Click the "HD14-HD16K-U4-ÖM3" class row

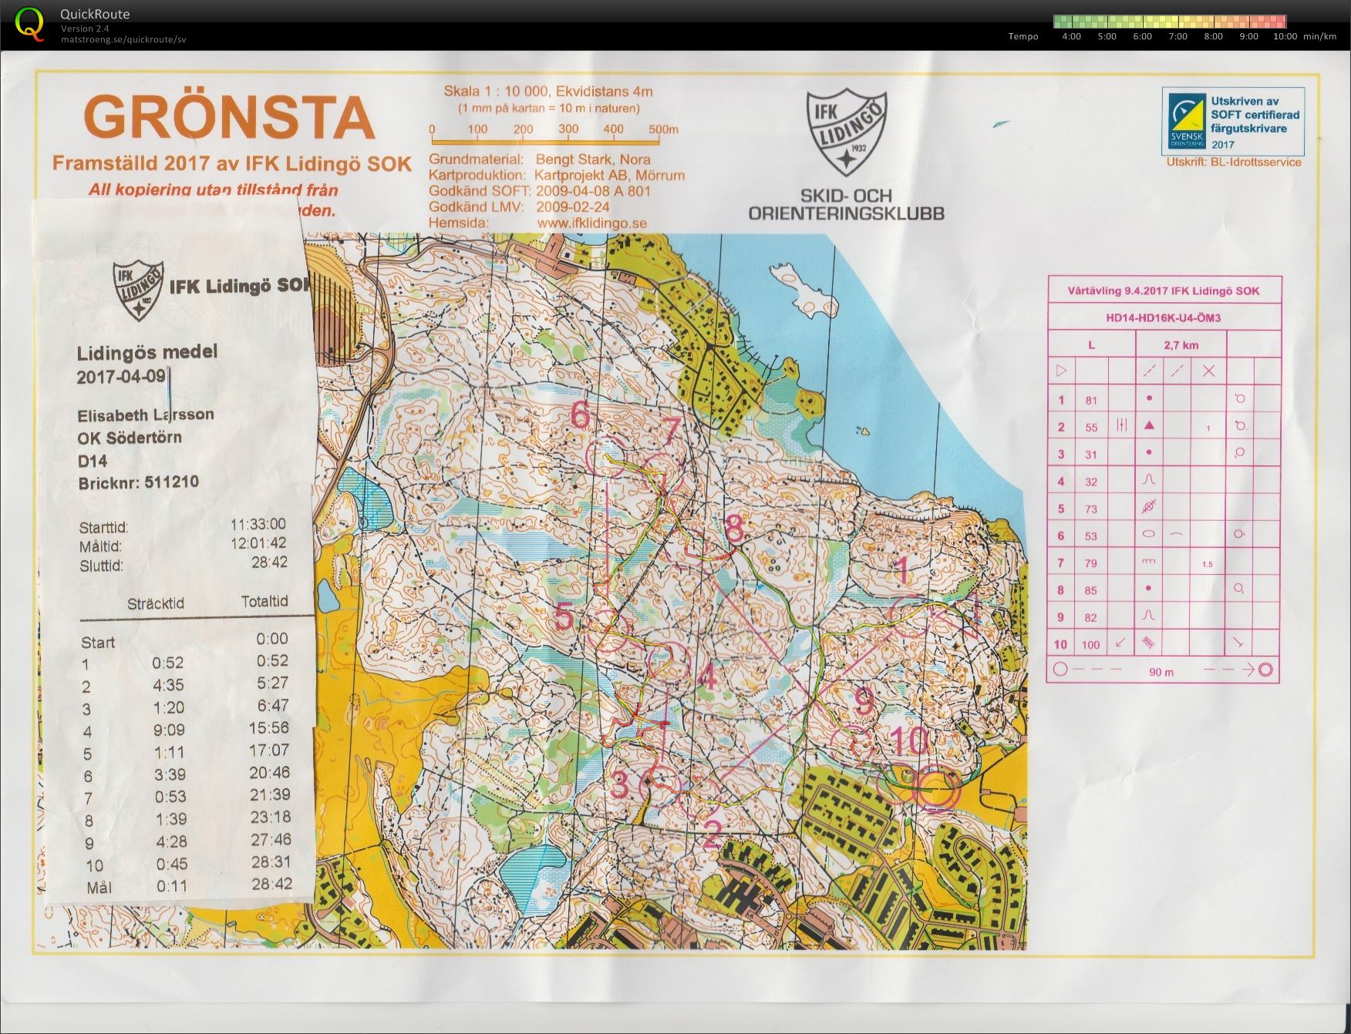pos(1164,317)
